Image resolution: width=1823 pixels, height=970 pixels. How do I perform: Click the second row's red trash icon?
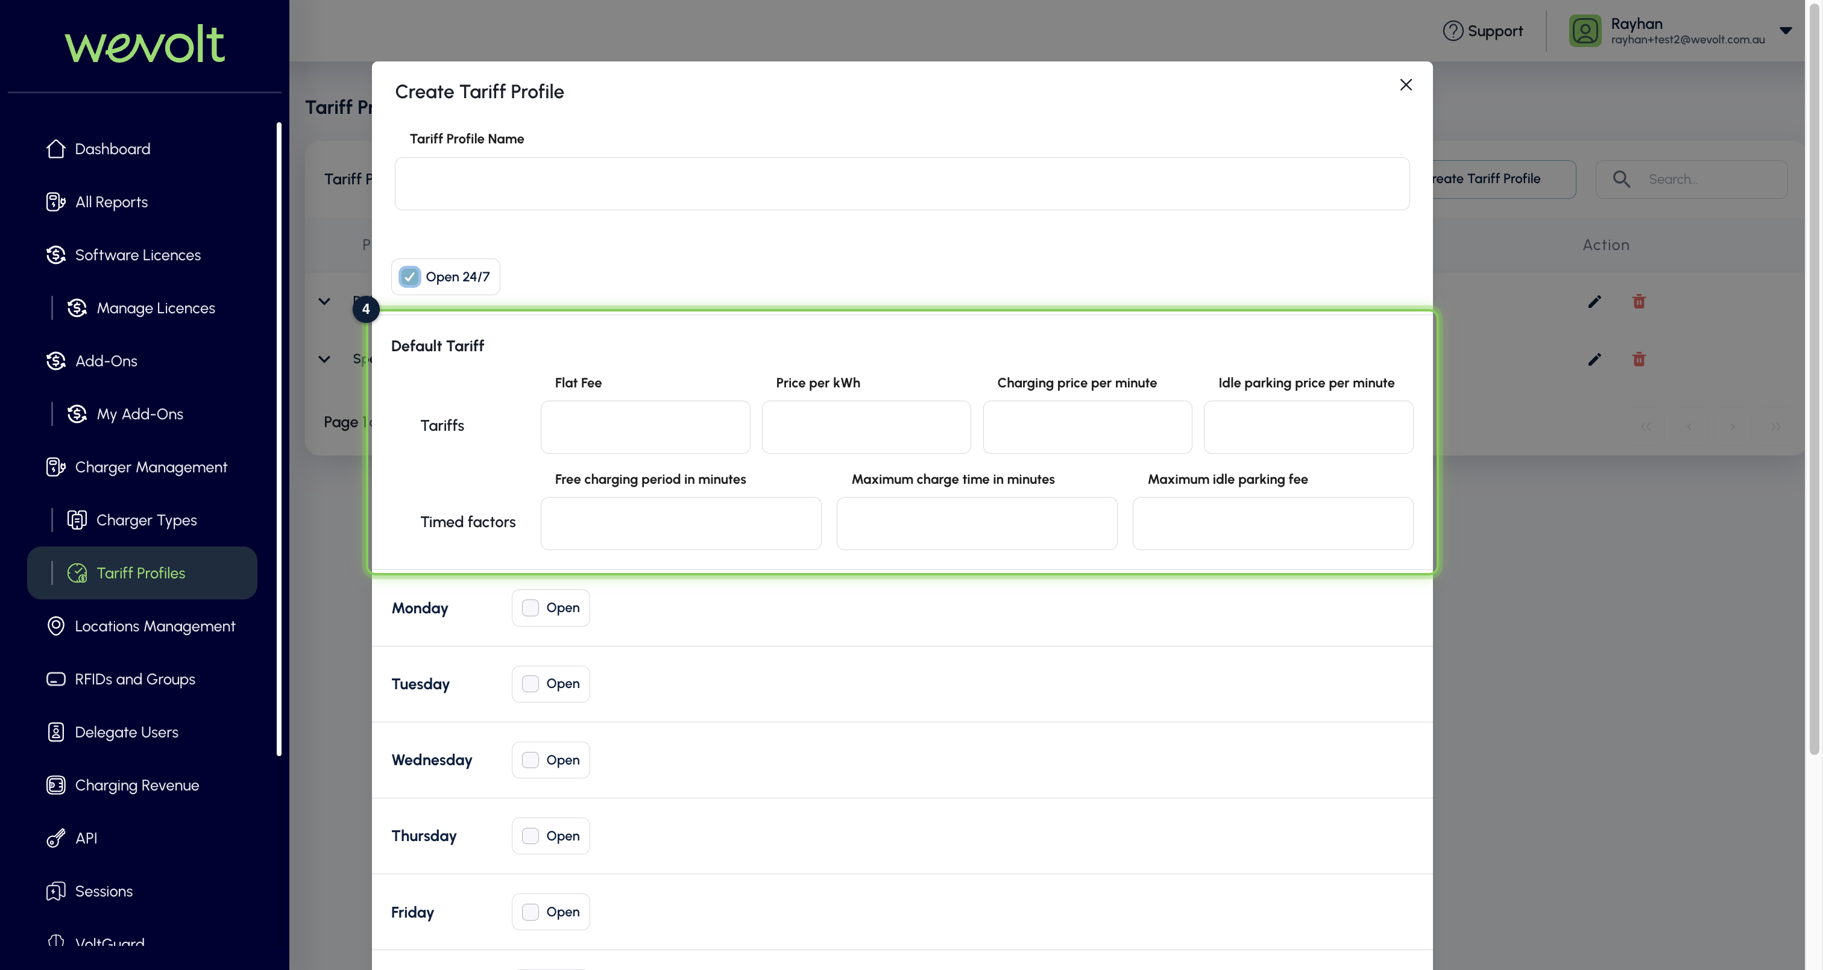coord(1639,360)
